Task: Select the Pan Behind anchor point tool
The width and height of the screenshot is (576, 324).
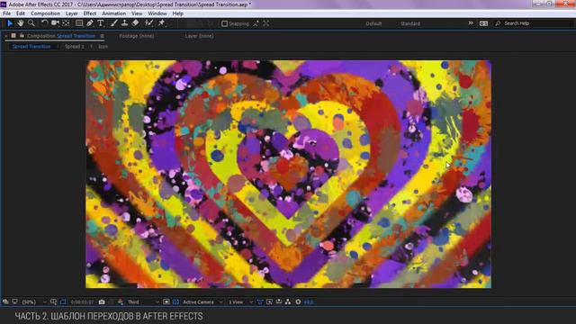Action: [x=66, y=23]
